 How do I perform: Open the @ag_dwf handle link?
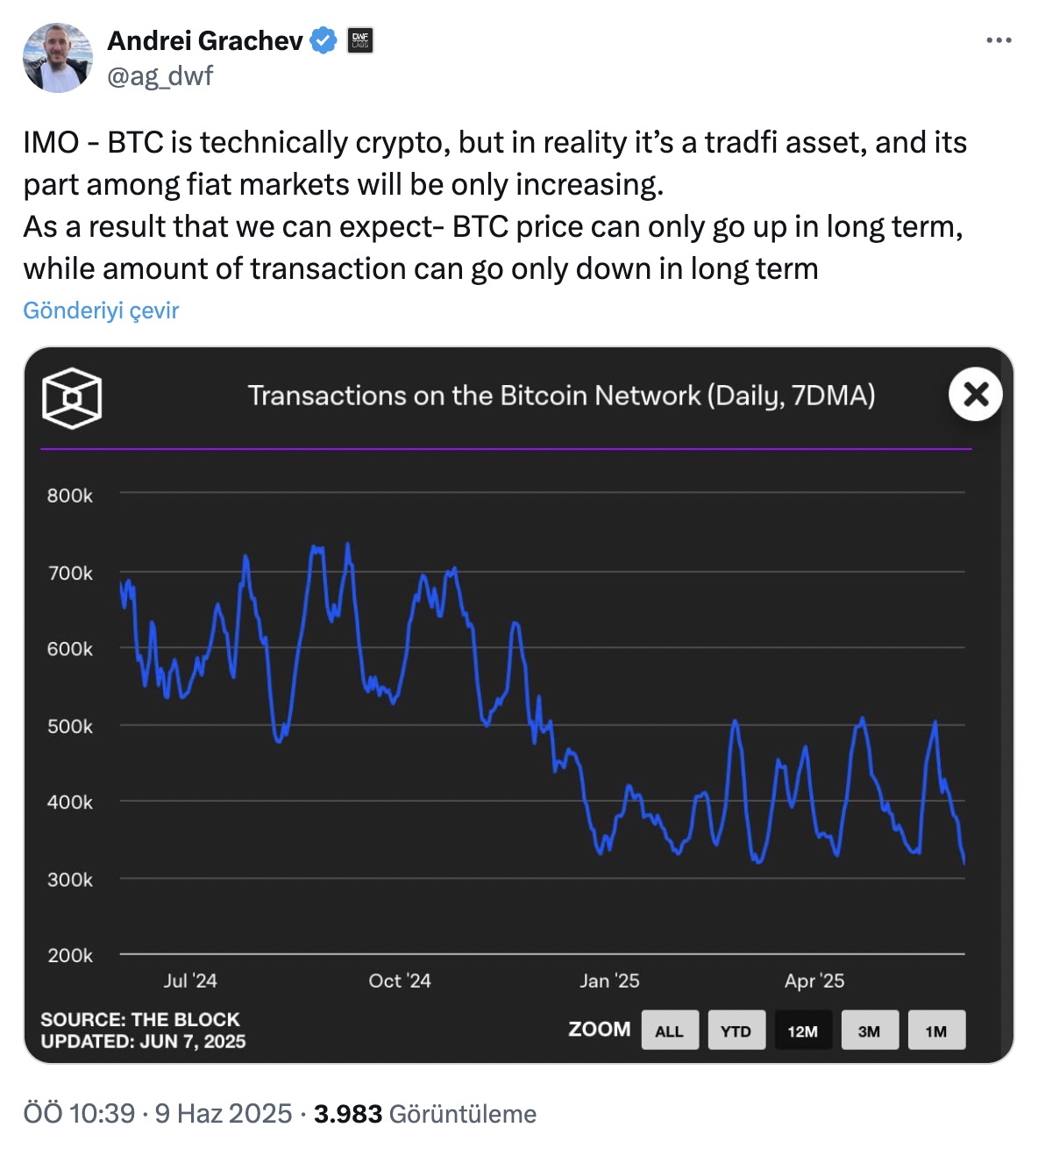160,76
